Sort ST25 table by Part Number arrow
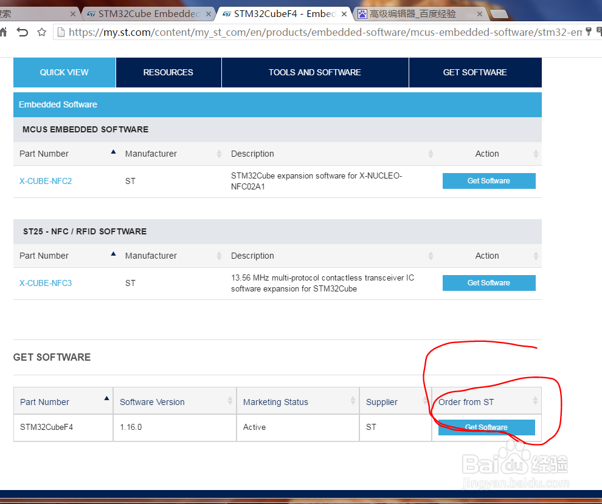This screenshot has width=602, height=504. tap(113, 254)
